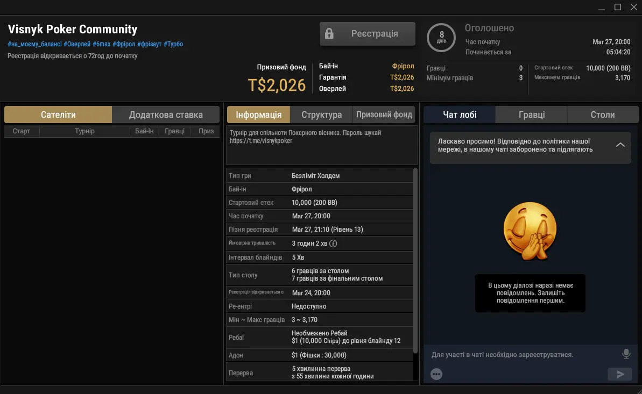
Task: Click info icon beside estimated duration
Action: tap(333, 243)
